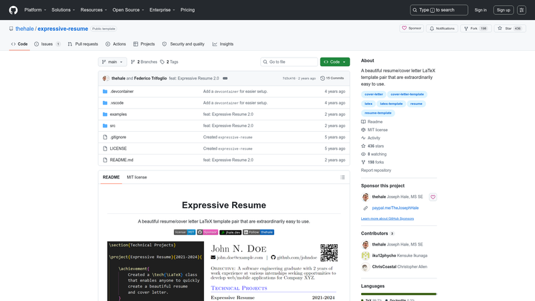
Task: Select the README tab
Action: click(x=111, y=177)
